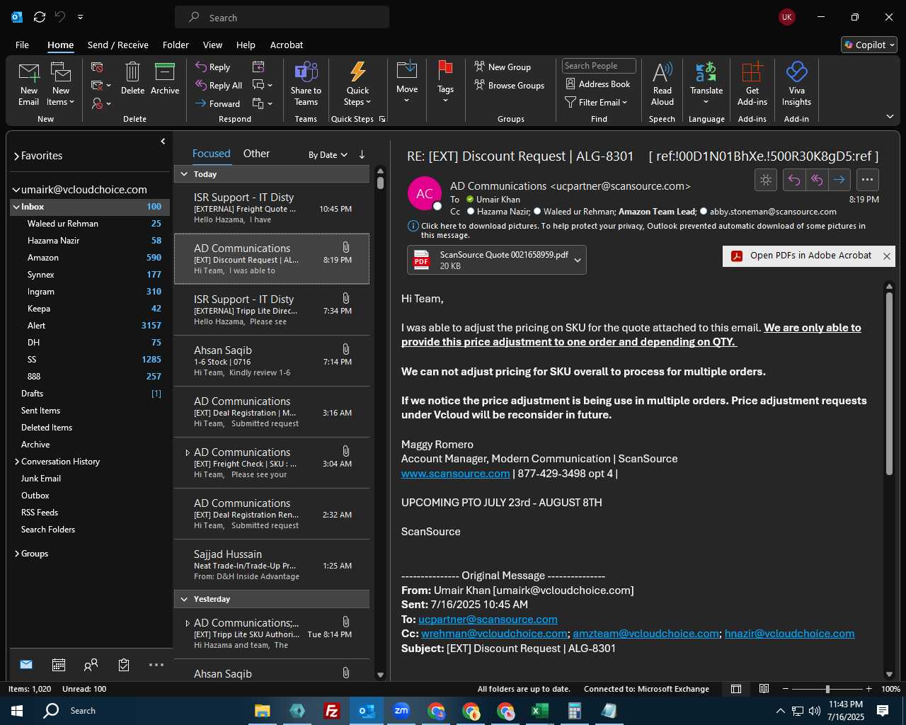Dismiss the Adobe Acrobat prompt
906x725 pixels.
[887, 256]
